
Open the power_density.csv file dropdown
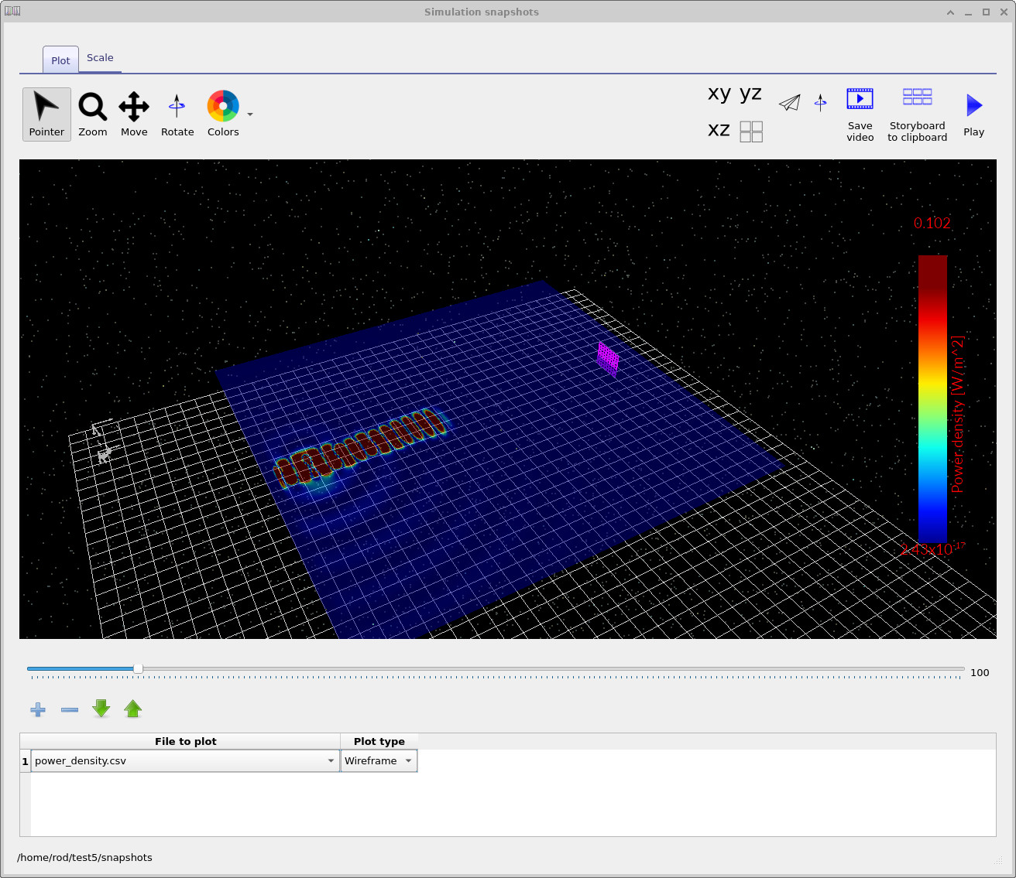coord(331,760)
